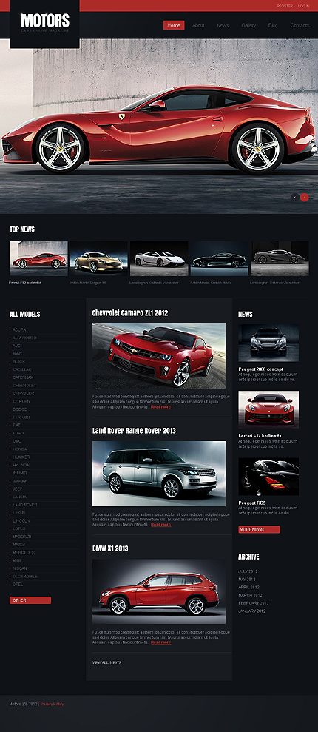Select Maserati in All Models
The image size is (318, 732).
[22, 536]
